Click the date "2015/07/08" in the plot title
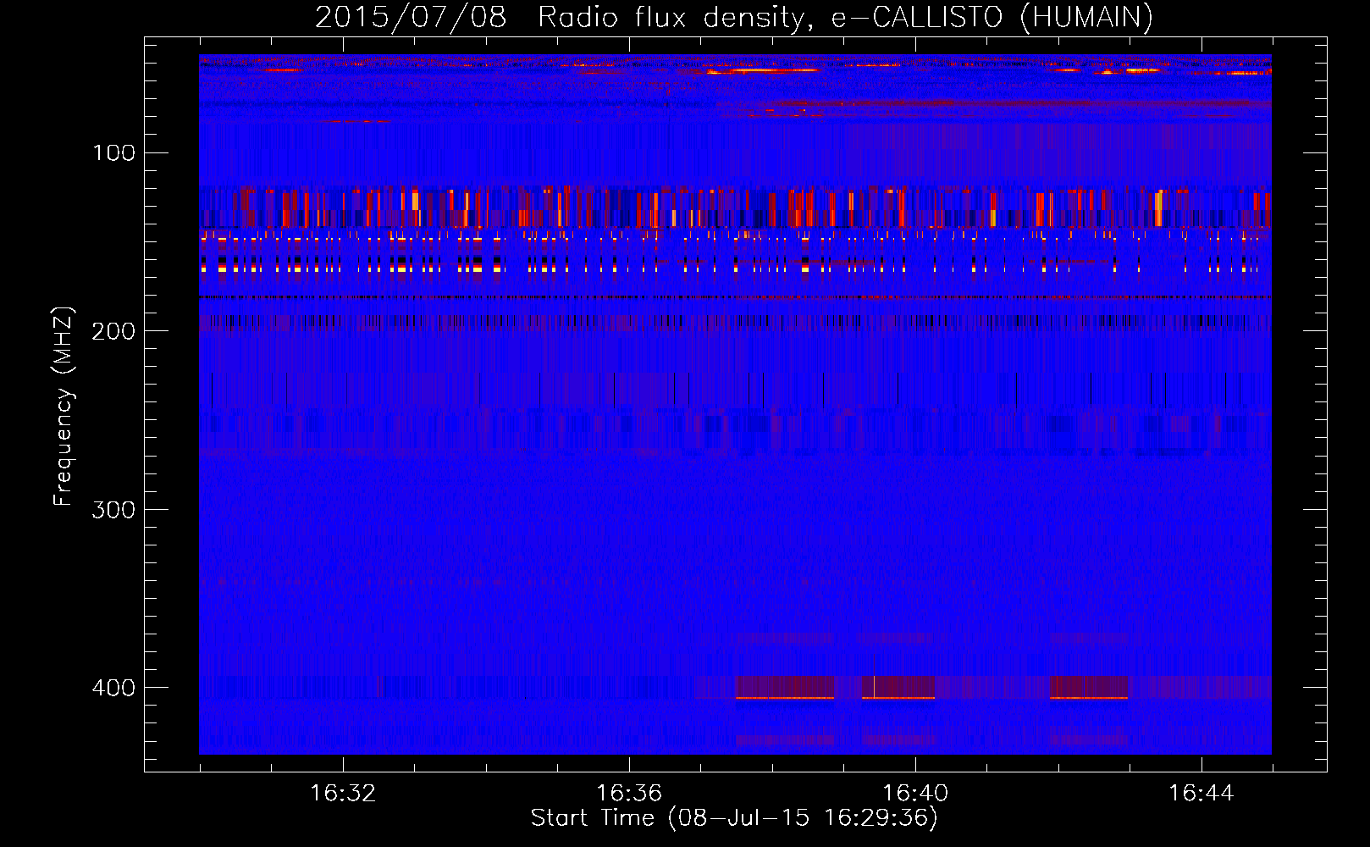This screenshot has width=1370, height=847. click(411, 17)
